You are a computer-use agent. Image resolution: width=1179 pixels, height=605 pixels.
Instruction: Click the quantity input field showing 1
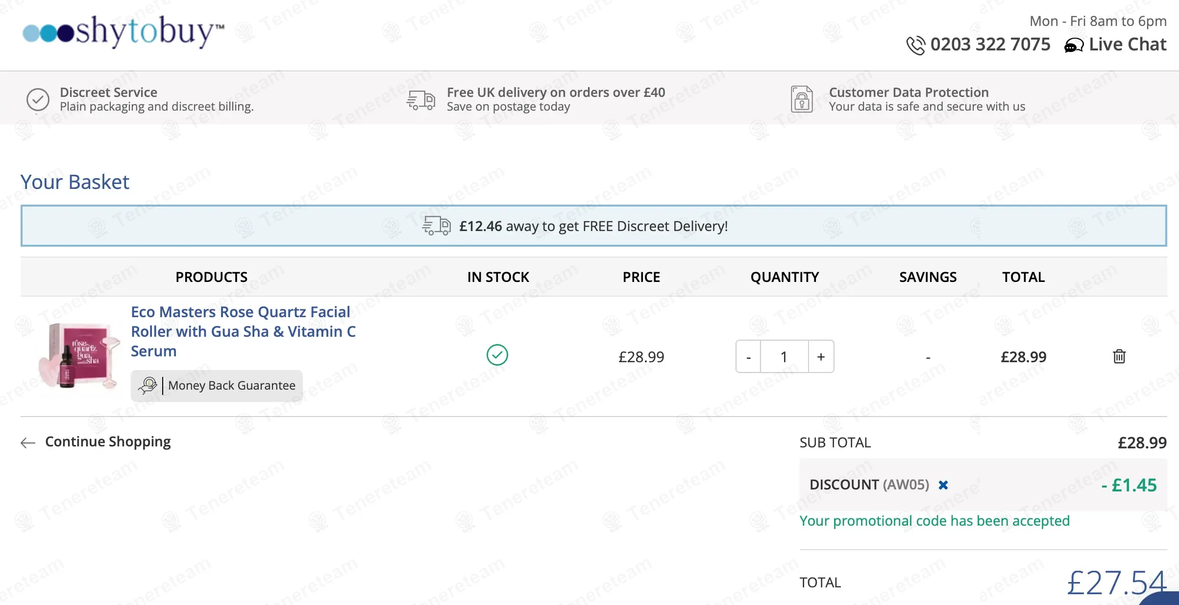784,357
